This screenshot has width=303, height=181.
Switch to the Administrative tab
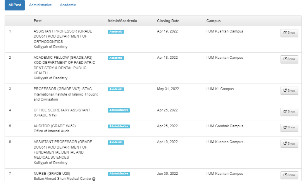(x=40, y=5)
